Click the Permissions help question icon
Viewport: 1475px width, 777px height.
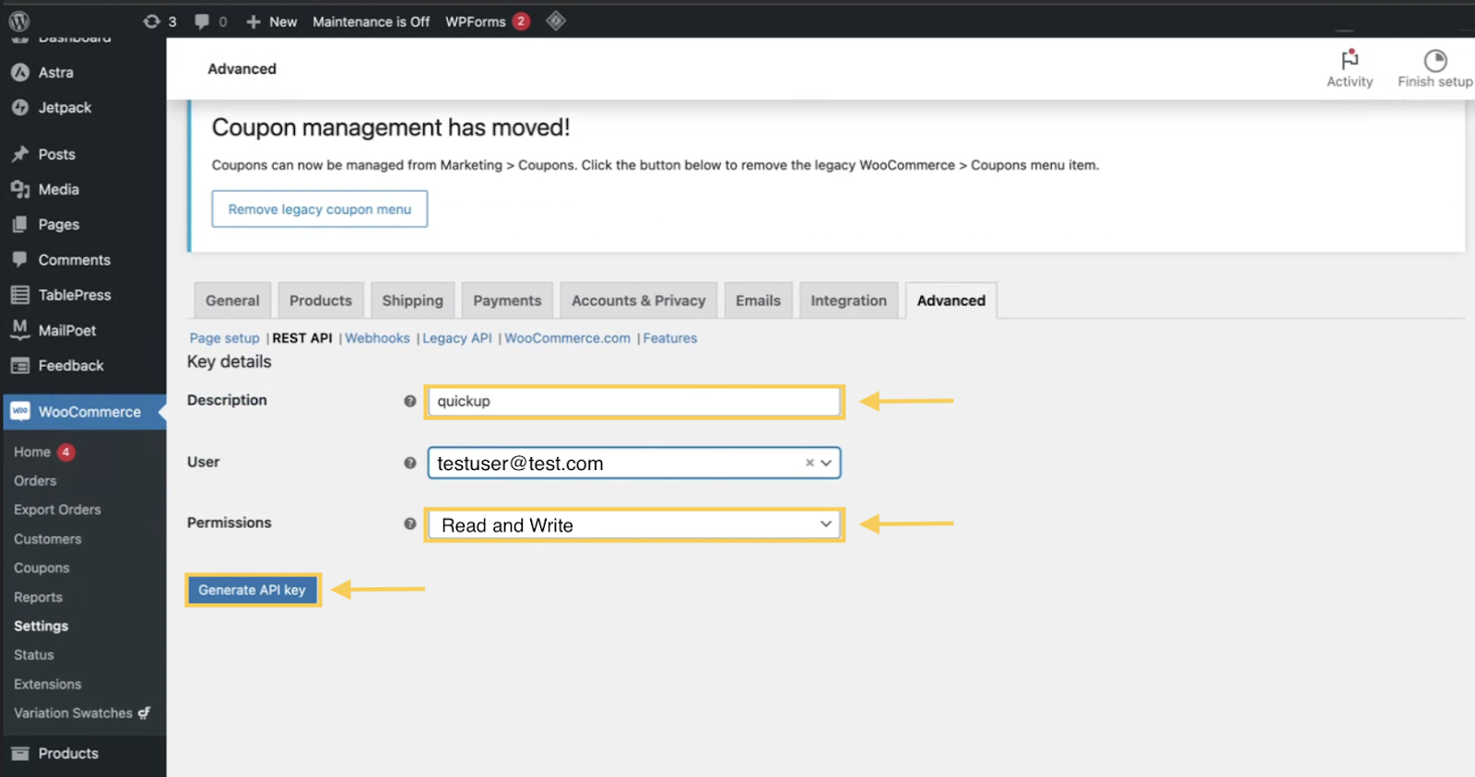coord(410,524)
